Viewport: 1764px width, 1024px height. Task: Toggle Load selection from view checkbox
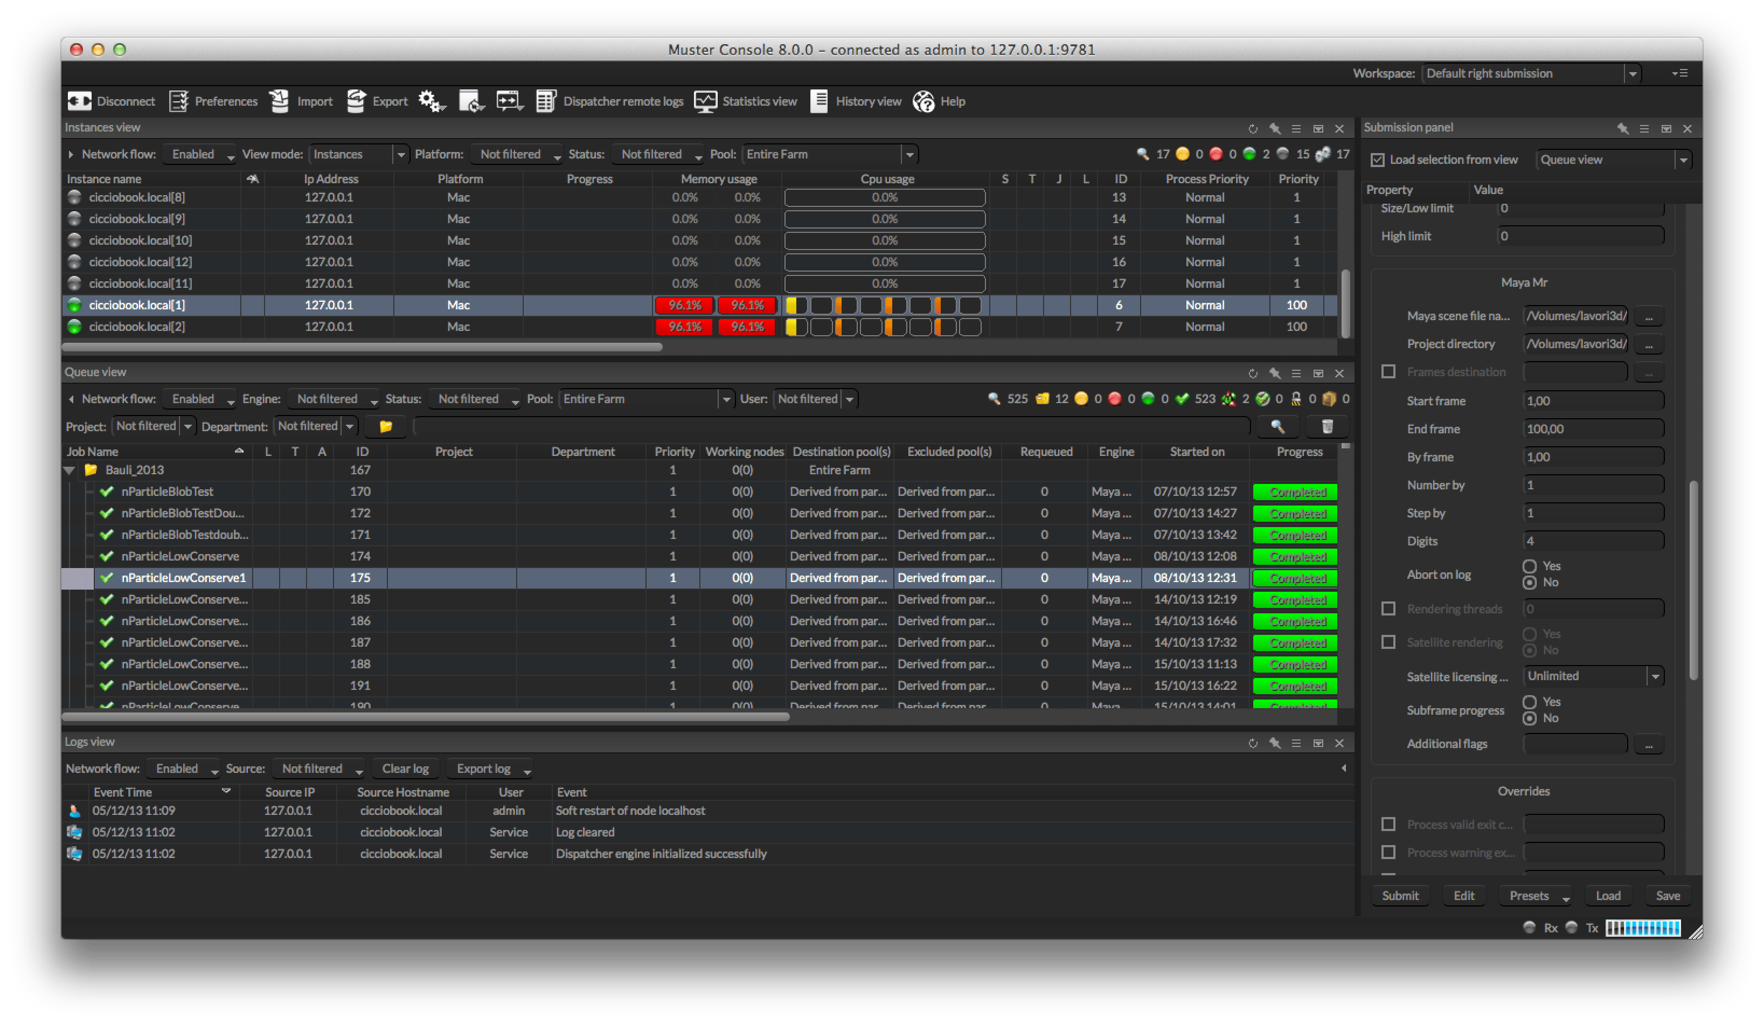[1378, 160]
